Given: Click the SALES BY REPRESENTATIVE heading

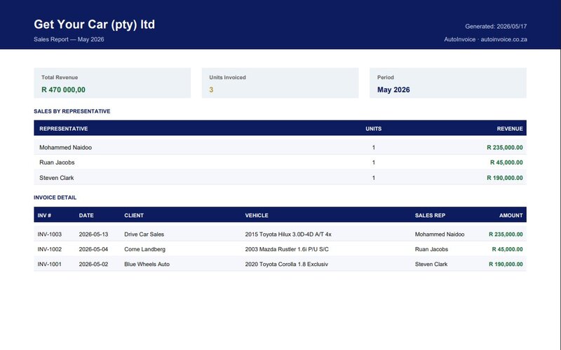Looking at the screenshot, I should click(72, 111).
